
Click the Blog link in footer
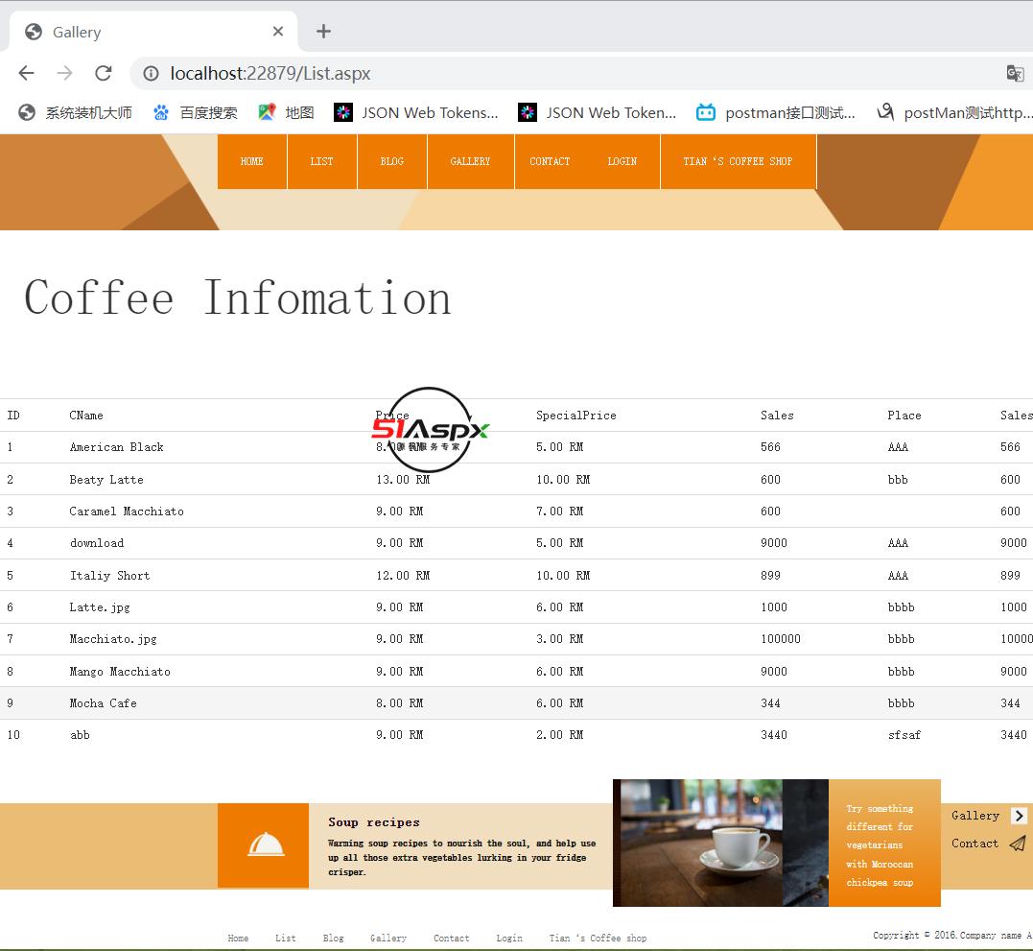coord(333,938)
